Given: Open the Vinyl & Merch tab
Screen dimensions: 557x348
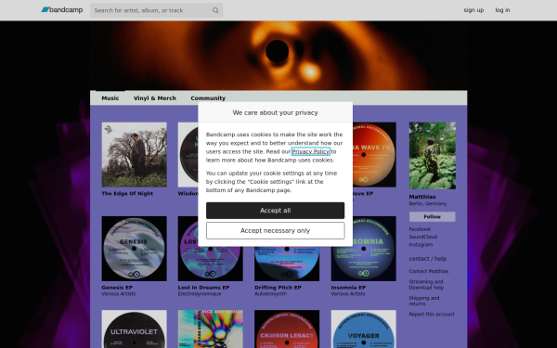Looking at the screenshot, I should coord(155,98).
